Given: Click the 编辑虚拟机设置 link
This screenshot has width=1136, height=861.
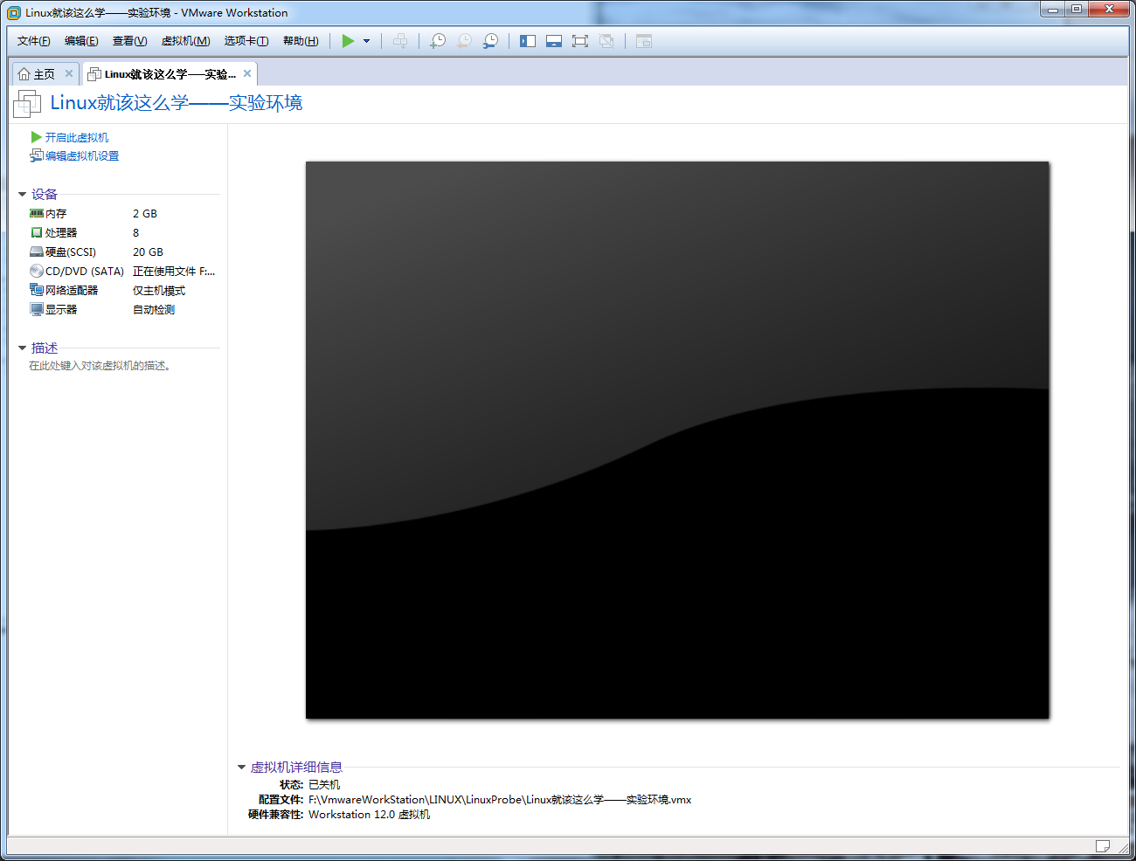Looking at the screenshot, I should point(82,156).
